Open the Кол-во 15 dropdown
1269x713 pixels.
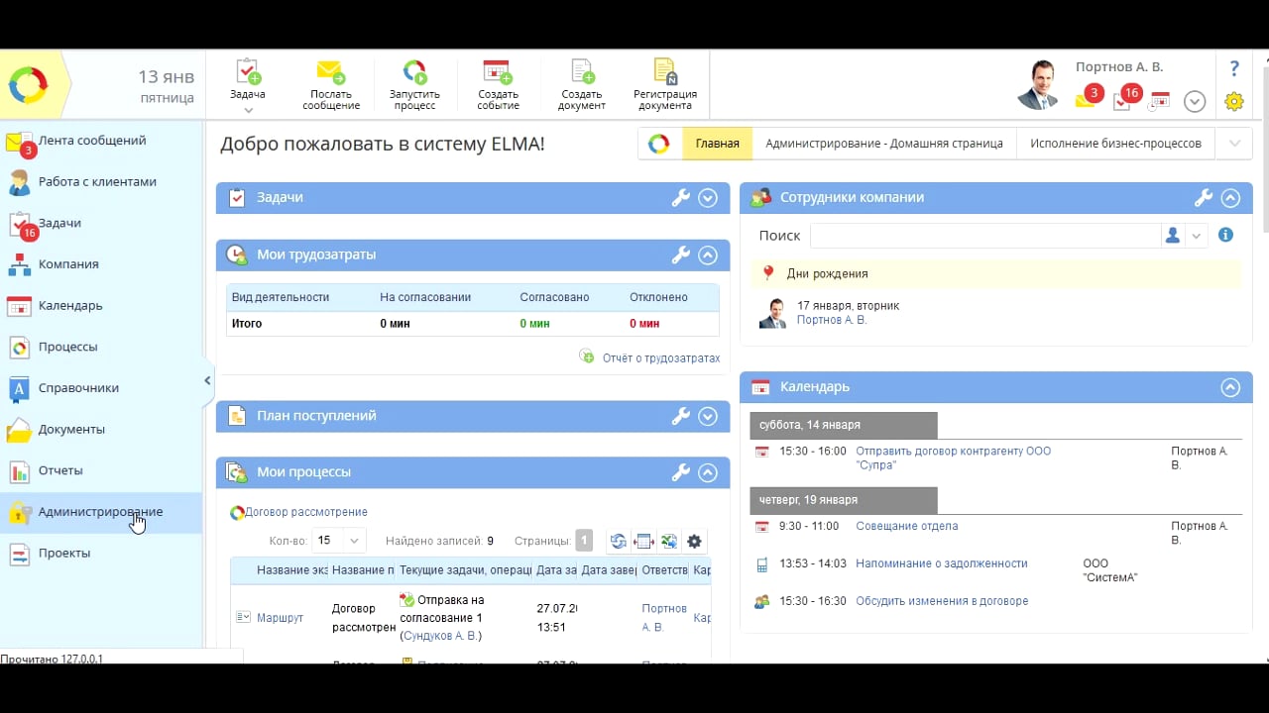point(339,541)
